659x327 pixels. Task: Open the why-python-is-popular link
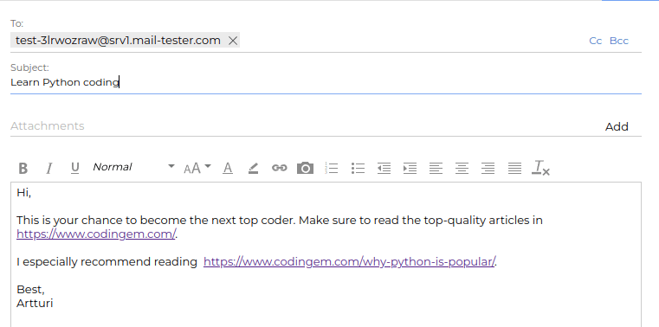coord(349,262)
